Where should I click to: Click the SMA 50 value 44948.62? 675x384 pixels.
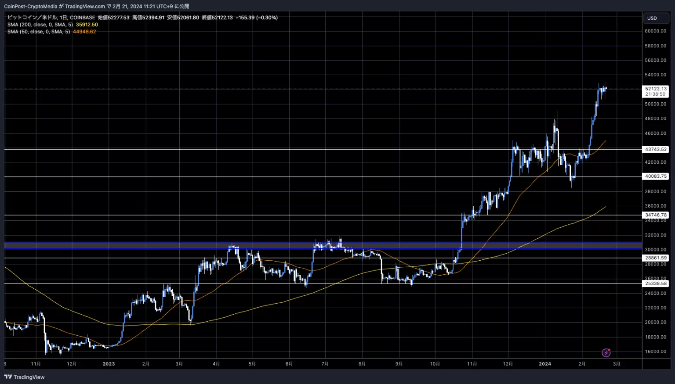[84, 32]
